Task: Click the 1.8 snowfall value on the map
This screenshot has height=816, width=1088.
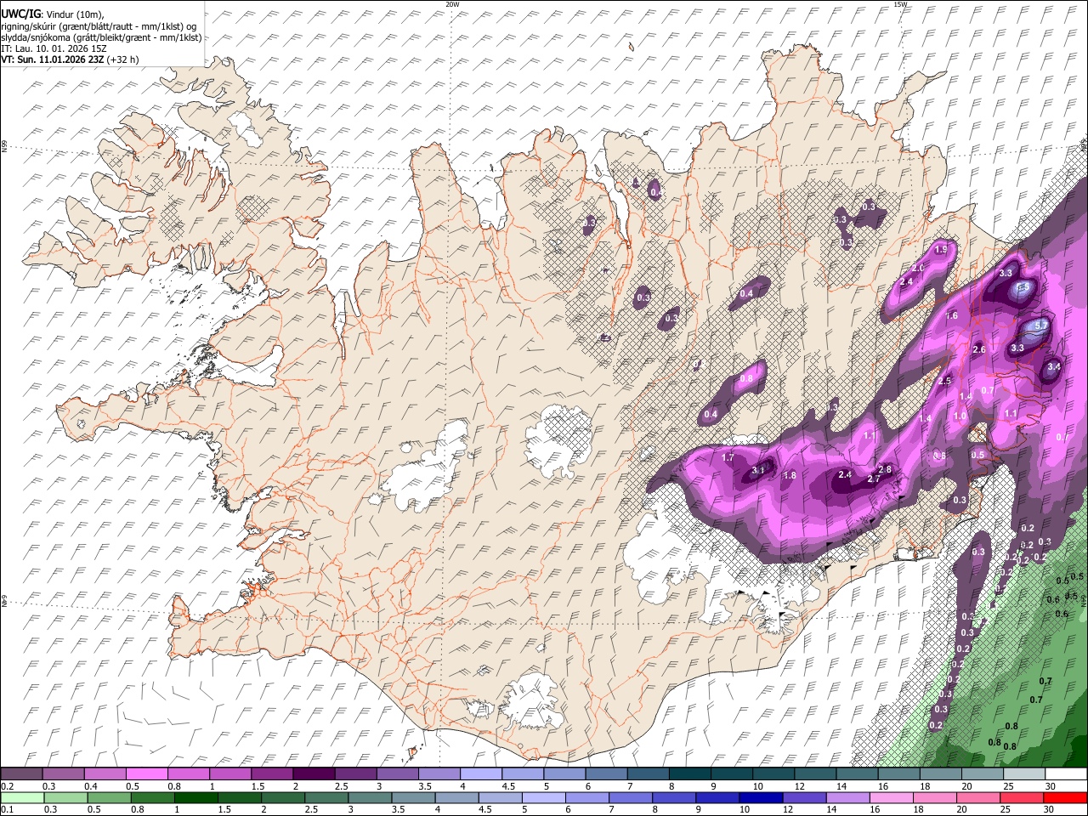Action: [790, 475]
